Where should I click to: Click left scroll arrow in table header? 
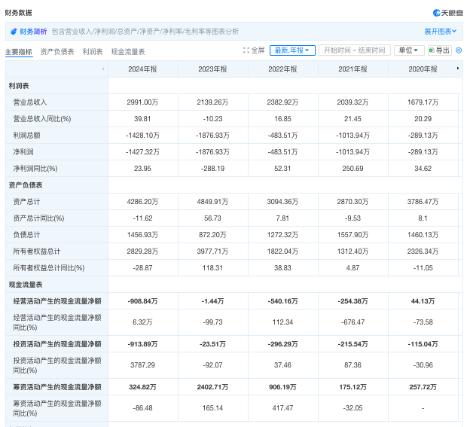tap(103, 69)
